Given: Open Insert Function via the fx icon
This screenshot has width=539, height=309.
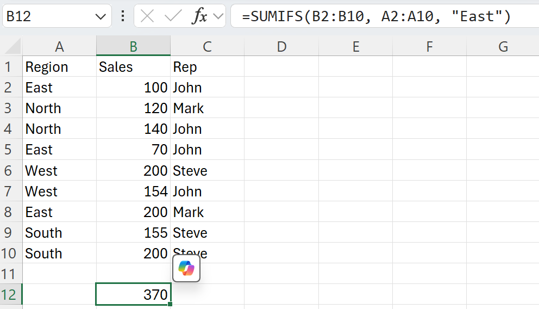Looking at the screenshot, I should (x=200, y=16).
